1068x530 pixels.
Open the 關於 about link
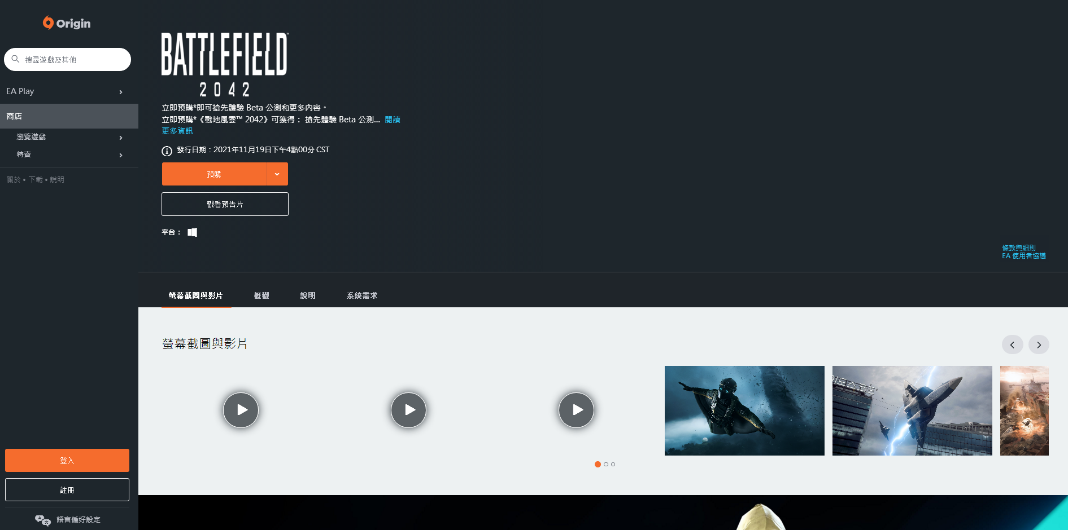(14, 180)
